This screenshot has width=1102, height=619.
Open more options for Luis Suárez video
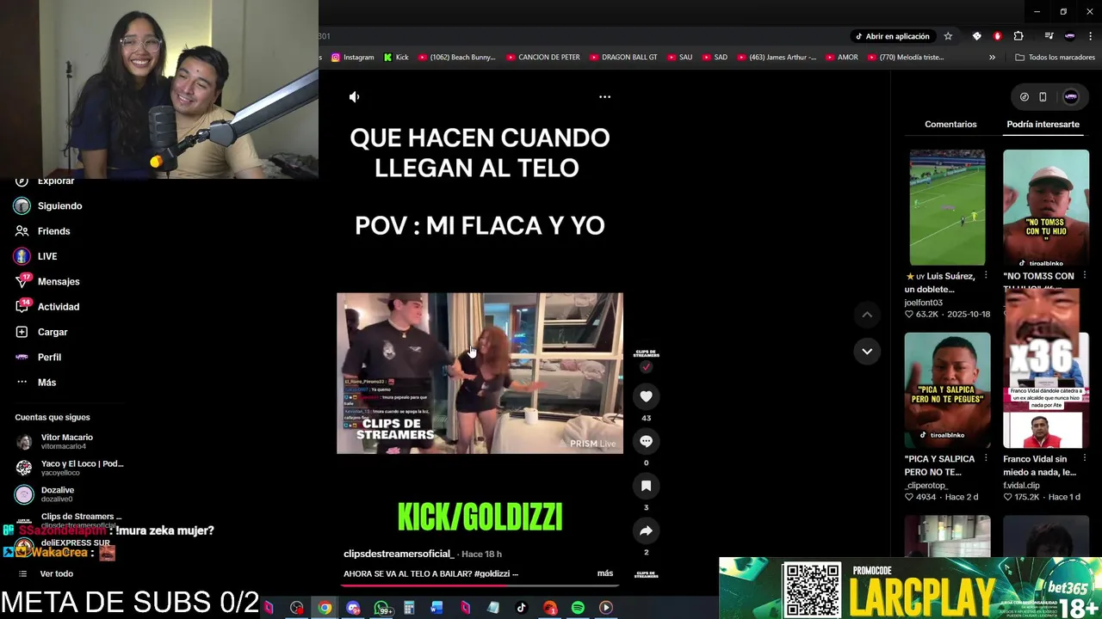pyautogui.click(x=986, y=276)
